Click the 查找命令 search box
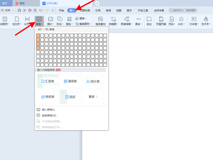Image resolution: width=213 pixels, height=160 pixels. [x=185, y=11]
